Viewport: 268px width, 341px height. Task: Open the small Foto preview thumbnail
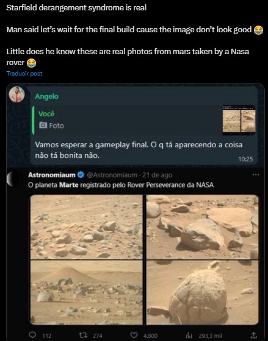click(x=239, y=120)
